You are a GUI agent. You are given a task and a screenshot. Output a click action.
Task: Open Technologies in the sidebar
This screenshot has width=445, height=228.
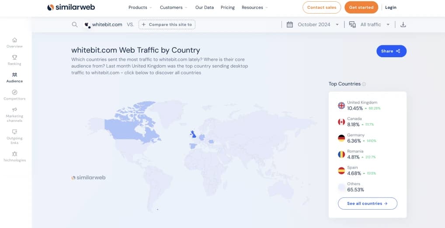coord(14,157)
